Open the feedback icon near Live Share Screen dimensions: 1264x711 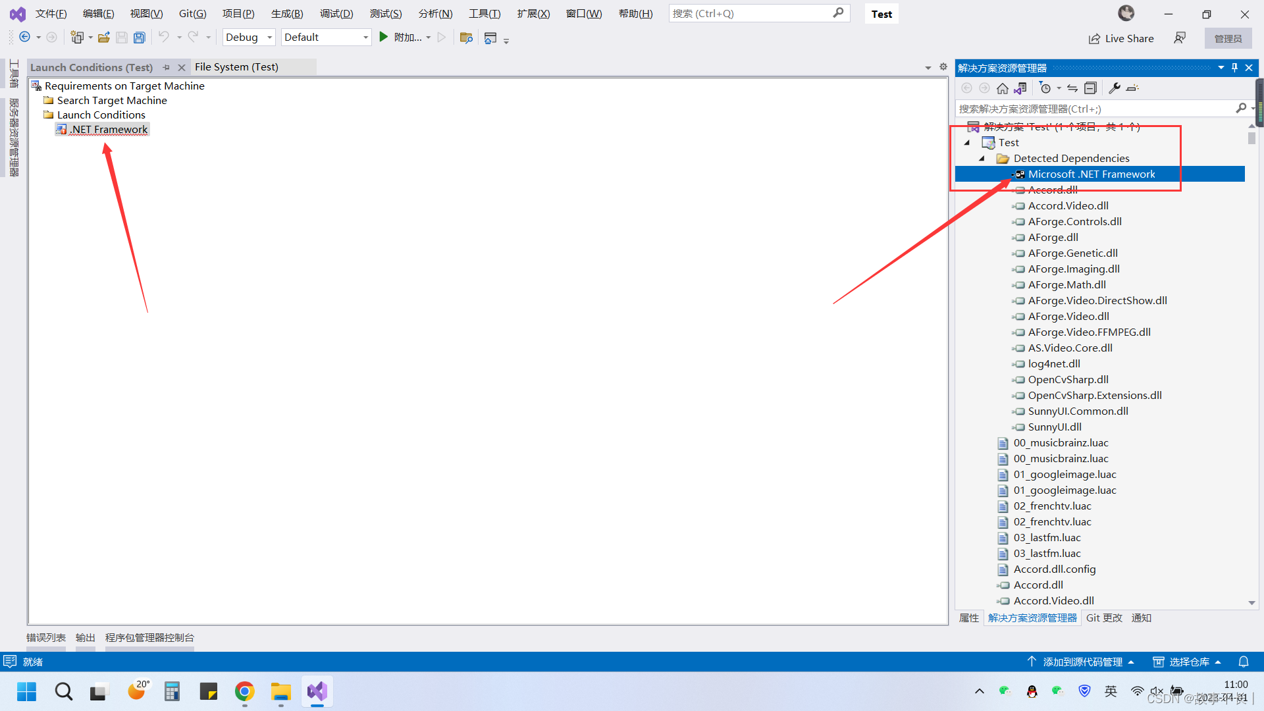coord(1180,38)
